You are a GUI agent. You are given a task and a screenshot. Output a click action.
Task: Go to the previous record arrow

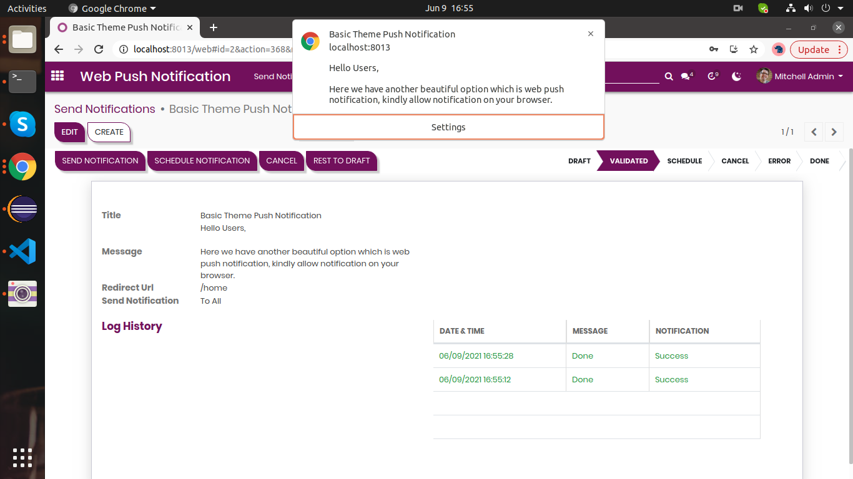pos(814,132)
